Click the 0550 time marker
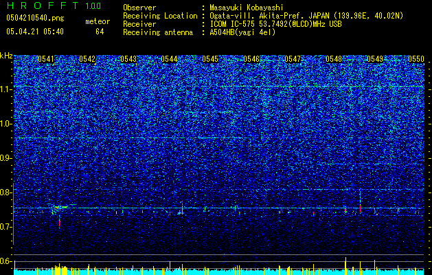432x275 pixels. click(416, 59)
